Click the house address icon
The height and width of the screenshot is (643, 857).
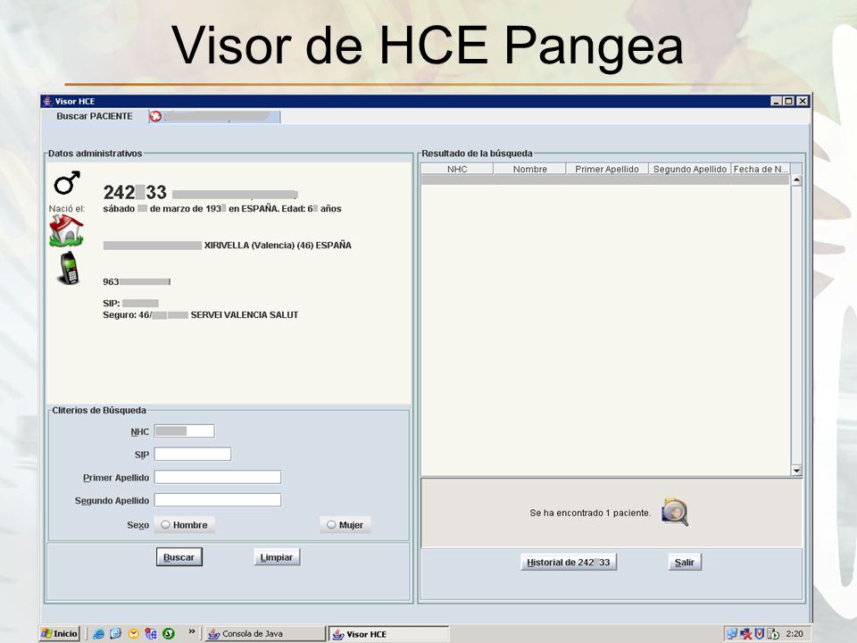coord(66,230)
